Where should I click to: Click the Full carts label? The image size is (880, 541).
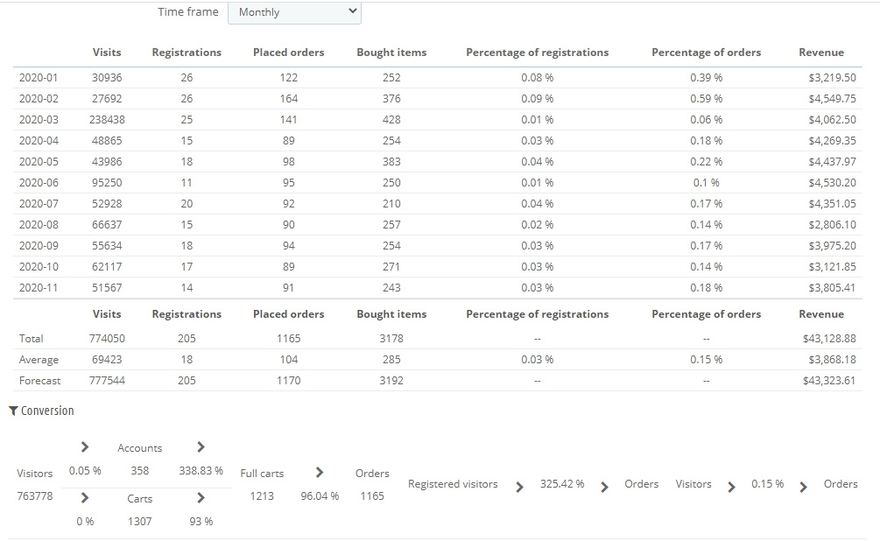pos(262,474)
